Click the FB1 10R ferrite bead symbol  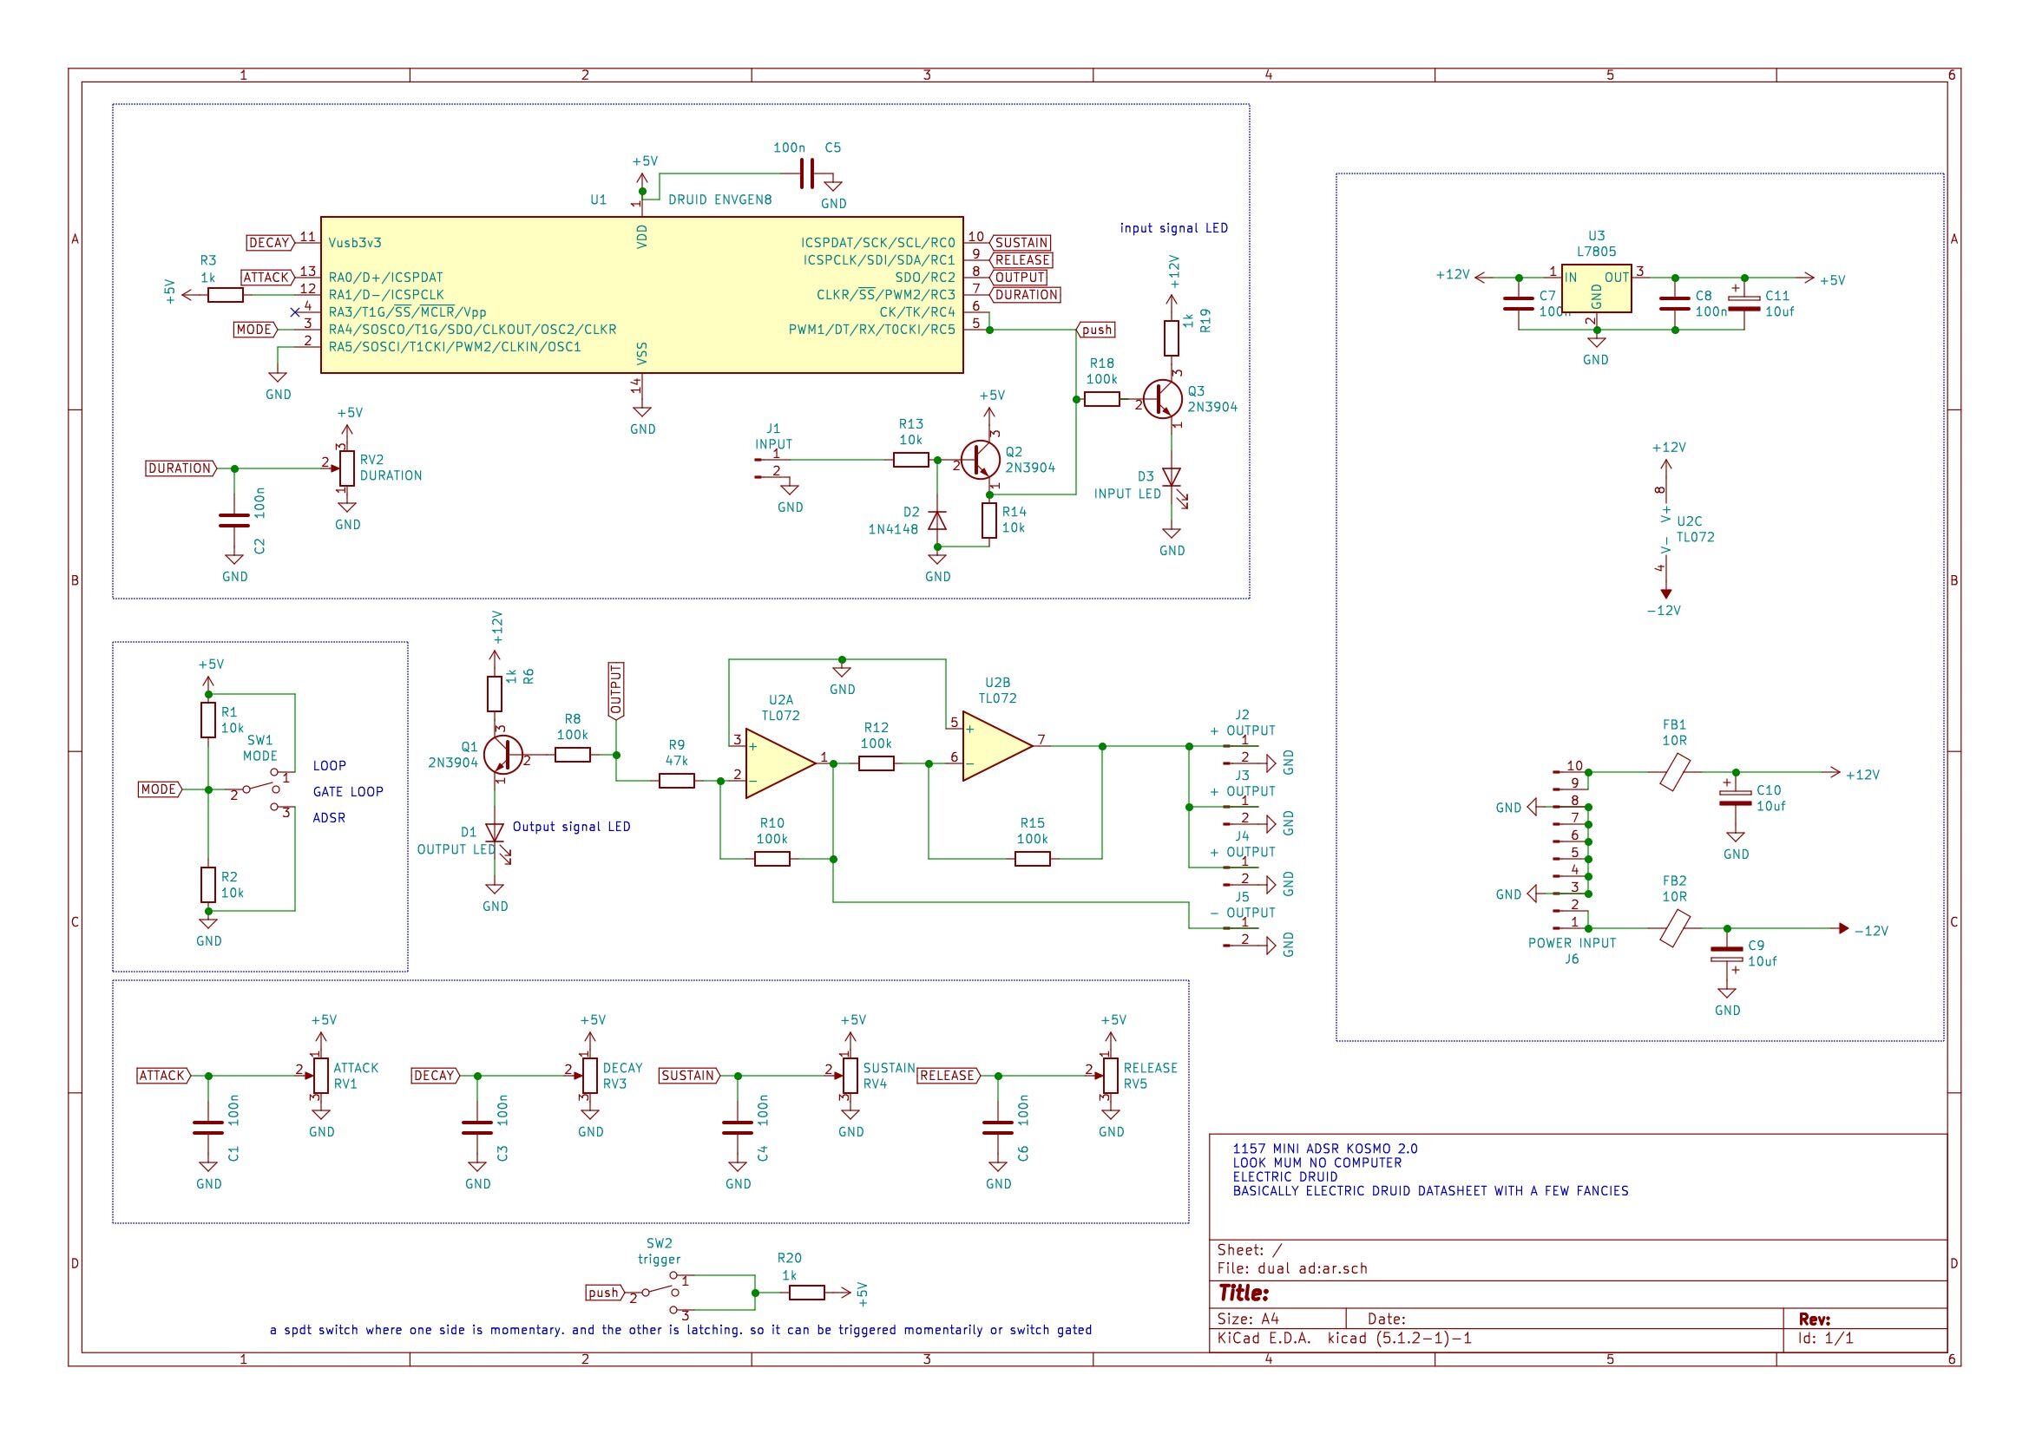(1675, 772)
